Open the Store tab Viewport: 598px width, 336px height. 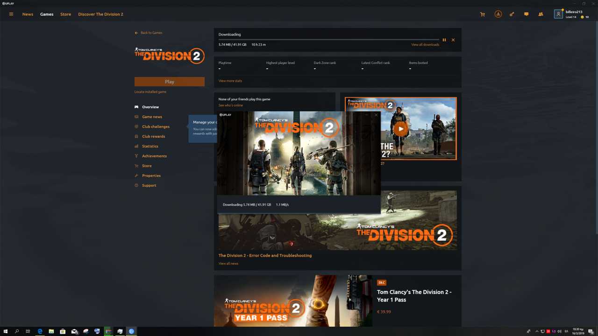tap(65, 14)
